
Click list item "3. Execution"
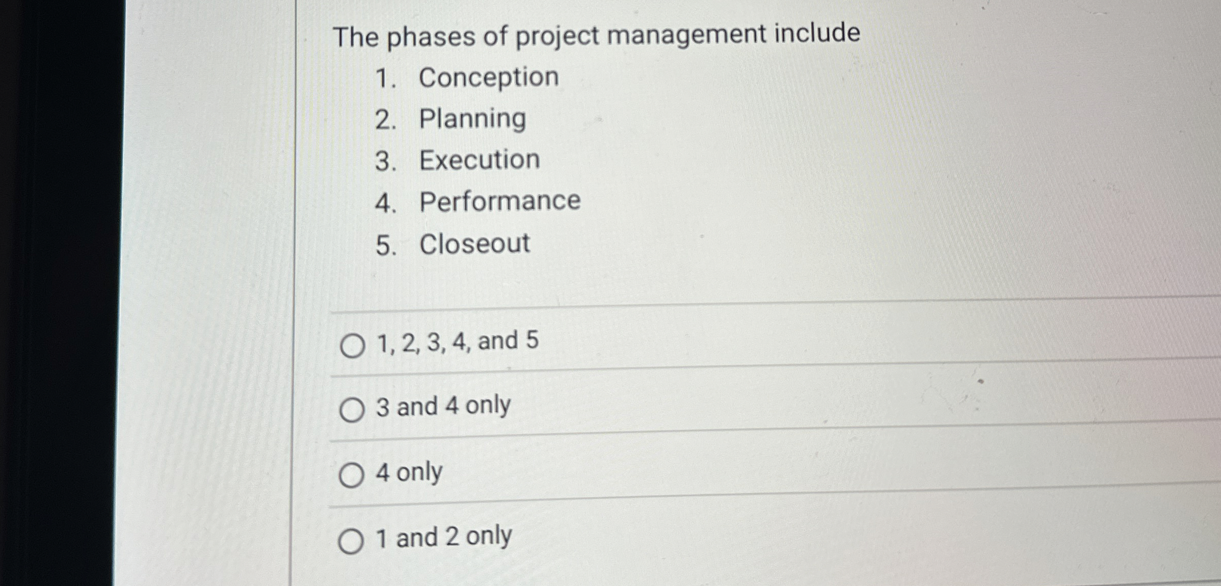pyautogui.click(x=456, y=159)
